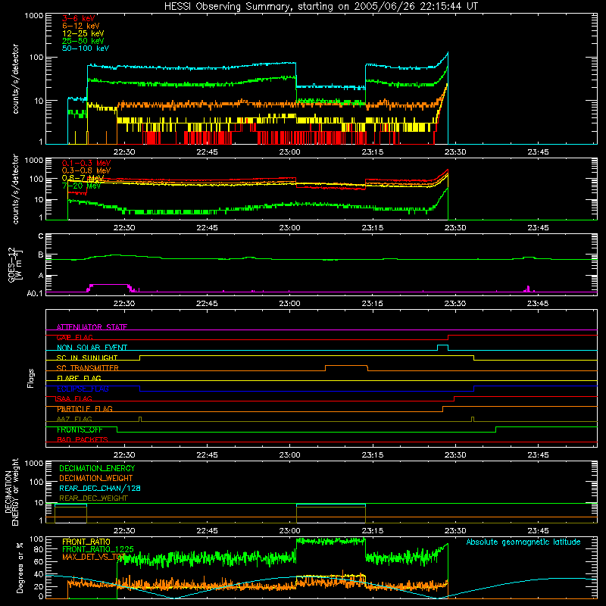The width and height of the screenshot is (606, 606).
Task: Click the 23:15 tick label below the MeV panel
Action: pyautogui.click(x=372, y=228)
